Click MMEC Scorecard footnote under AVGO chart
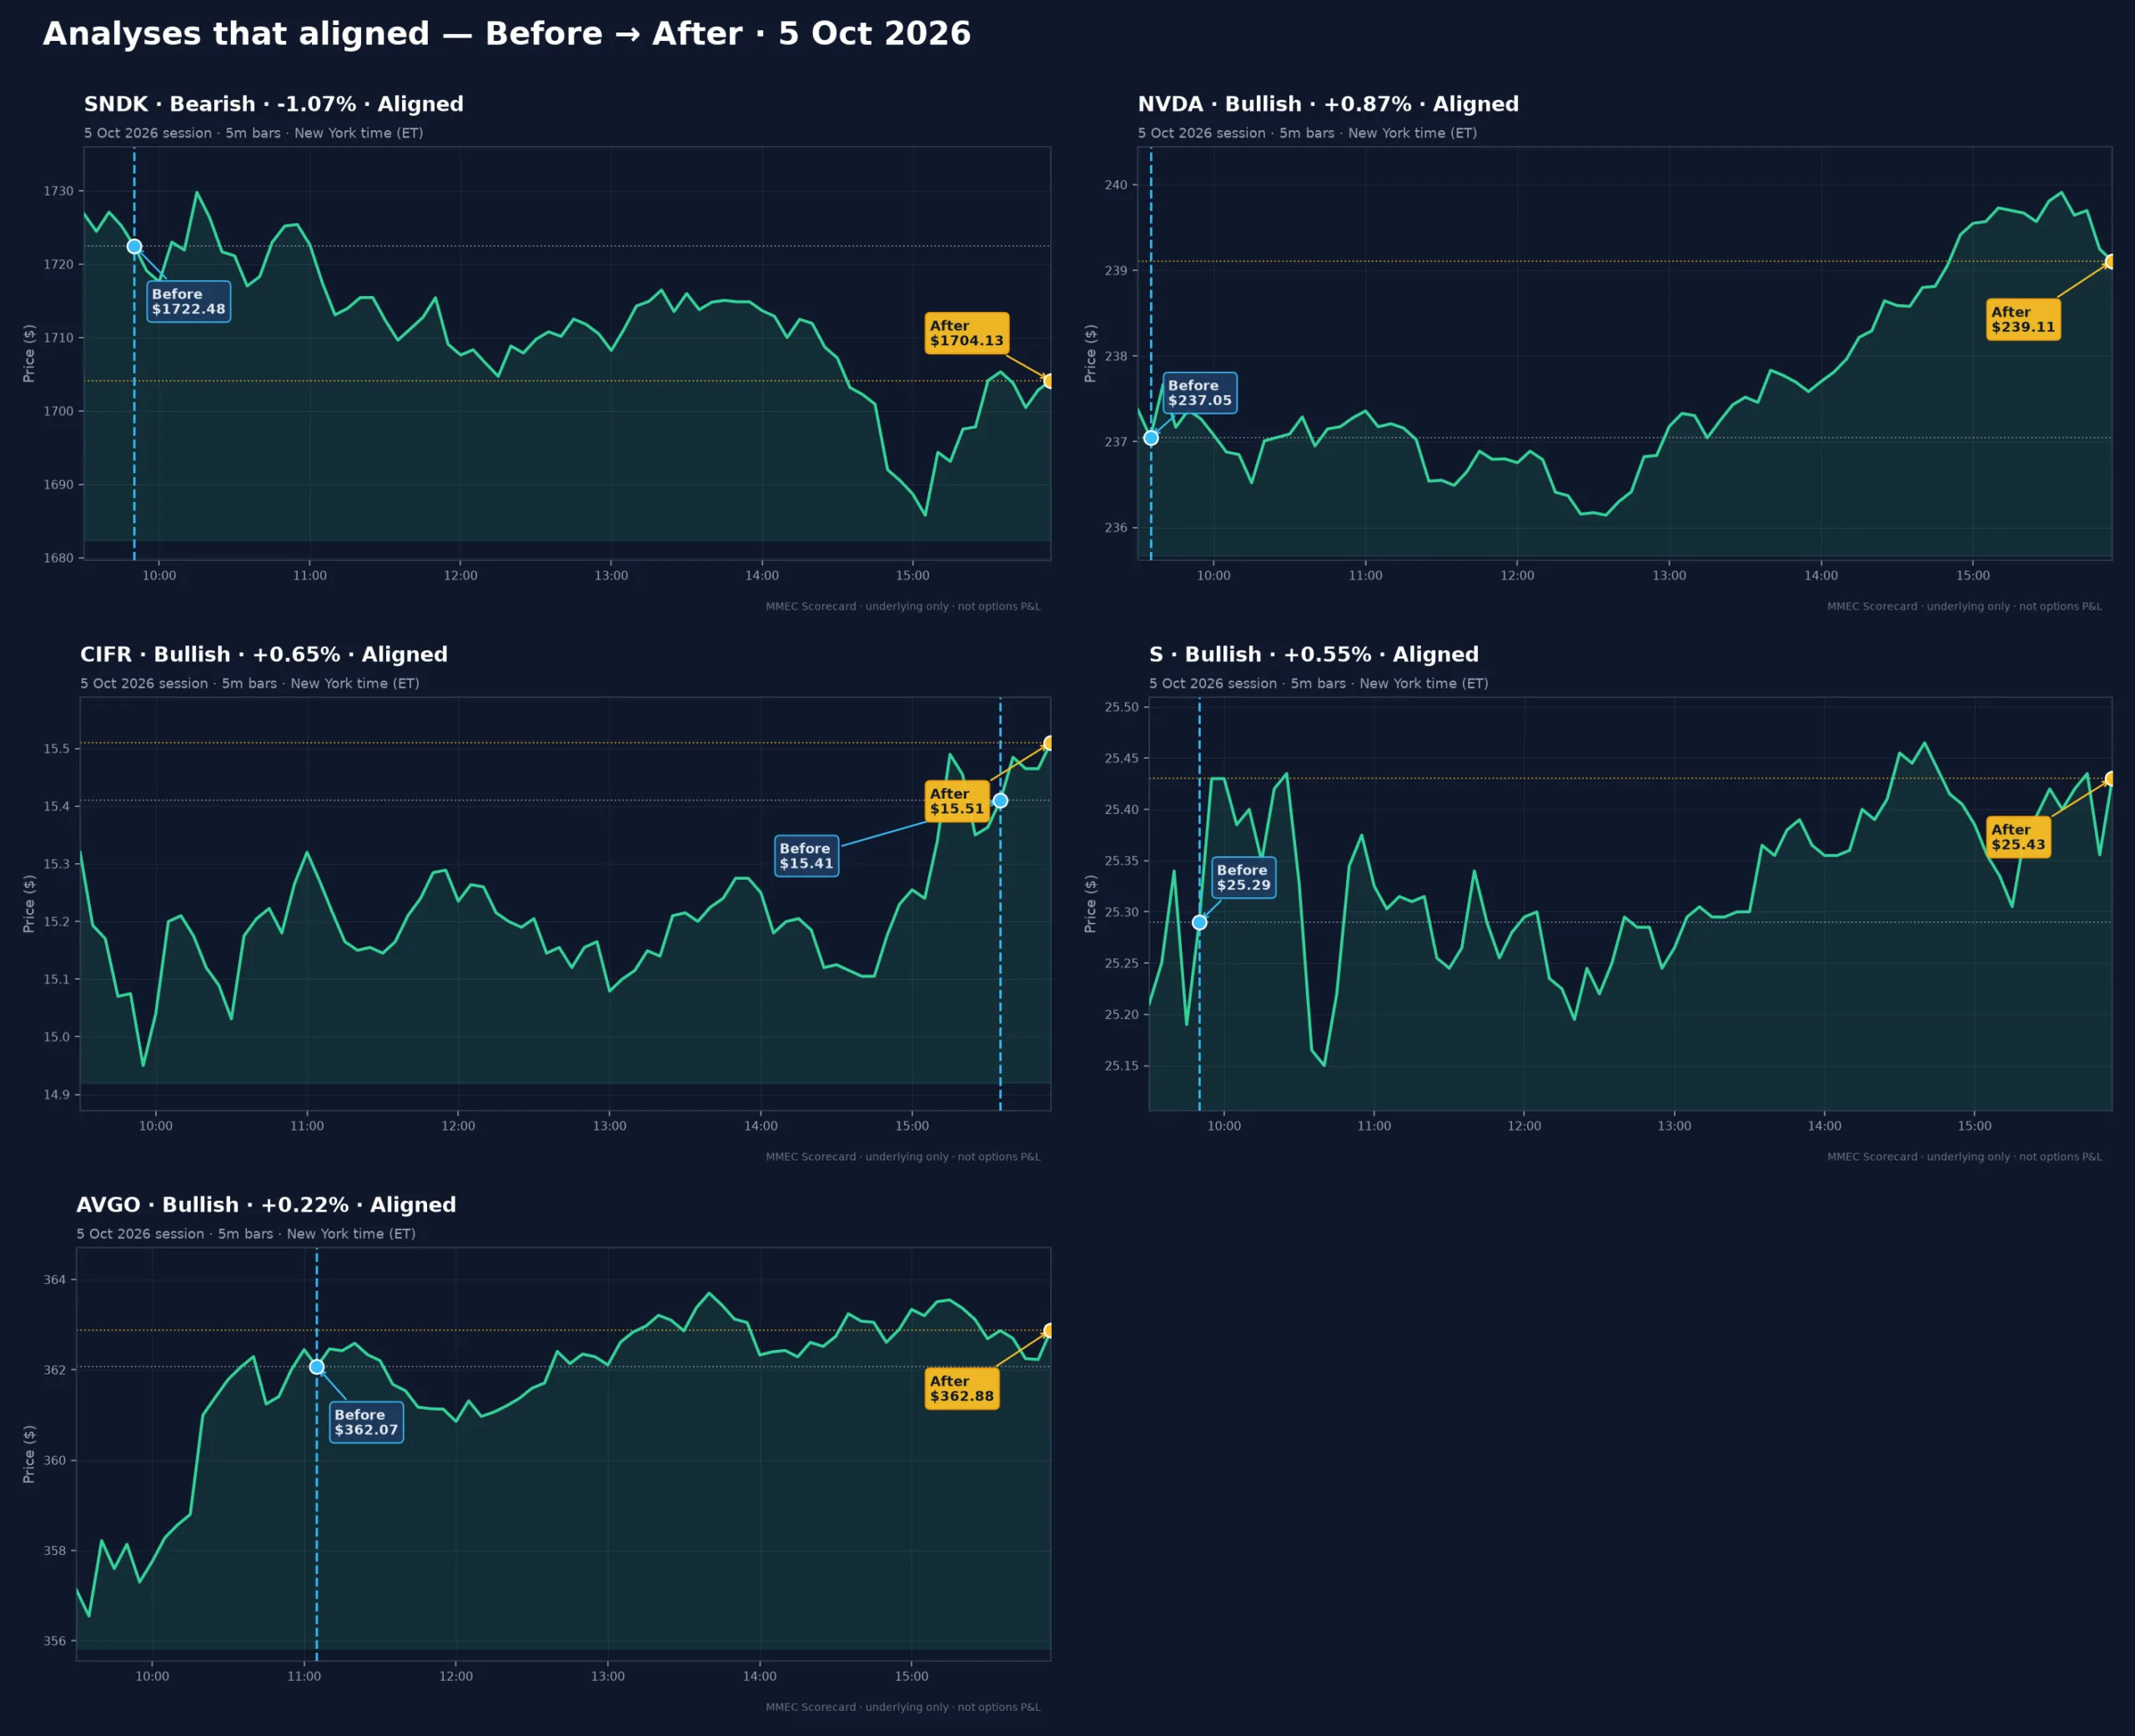 [903, 1707]
